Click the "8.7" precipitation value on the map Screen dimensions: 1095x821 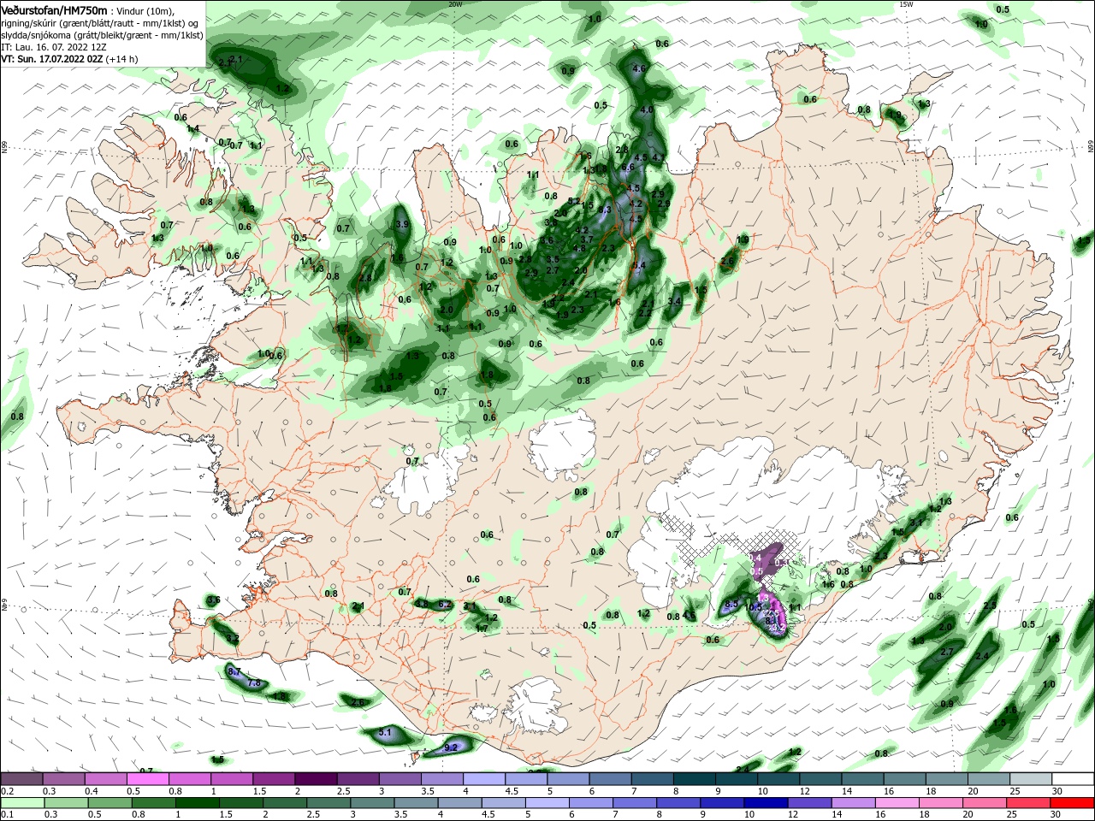point(234,672)
